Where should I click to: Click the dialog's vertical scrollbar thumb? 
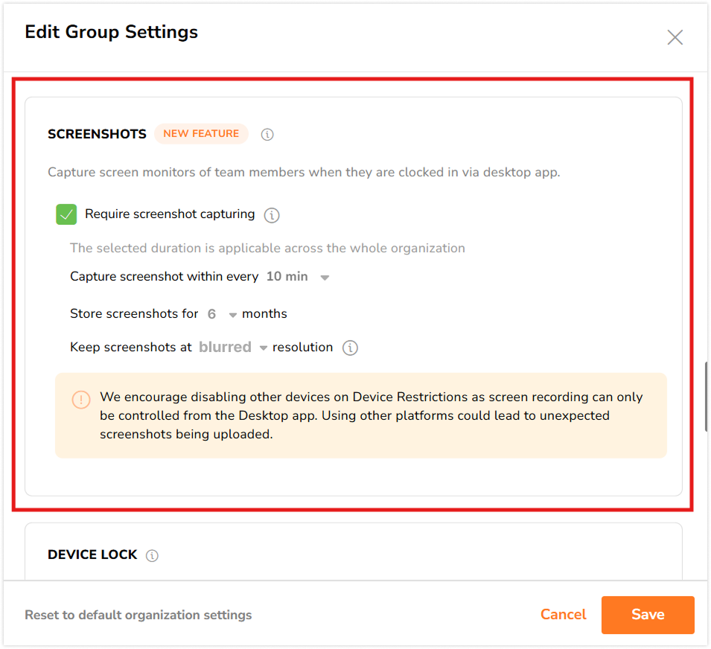[707, 394]
